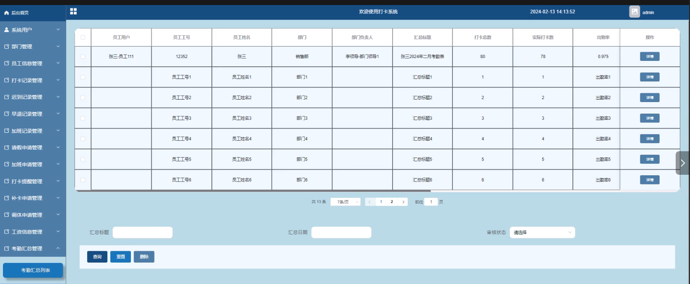Open 详情 for 员工姓名6 row

pyautogui.click(x=650, y=180)
